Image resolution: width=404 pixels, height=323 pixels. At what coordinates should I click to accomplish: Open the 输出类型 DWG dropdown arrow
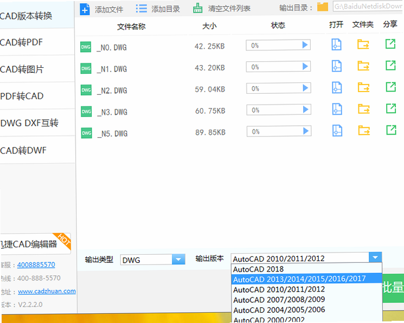click(x=178, y=260)
